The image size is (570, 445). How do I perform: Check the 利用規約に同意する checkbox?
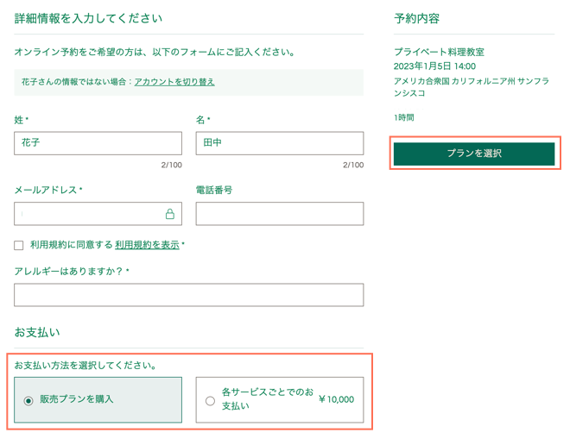click(x=18, y=246)
